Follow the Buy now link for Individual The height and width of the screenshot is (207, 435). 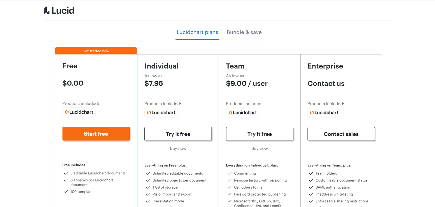[x=178, y=148]
